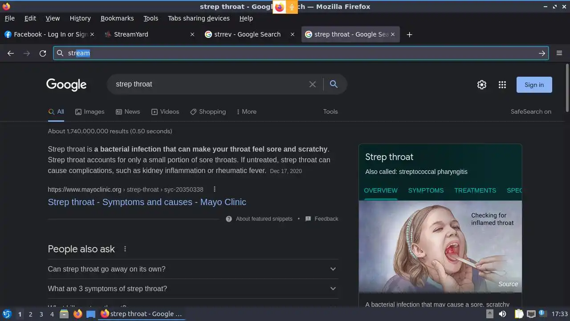
Task: Click the Source link on throat image
Action: coord(508,284)
